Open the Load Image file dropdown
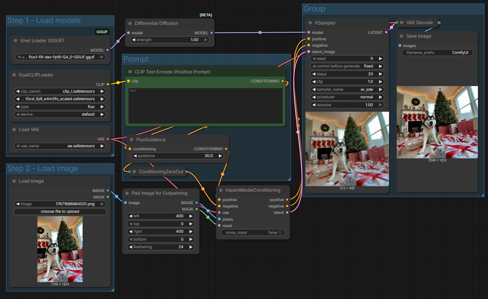The width and height of the screenshot is (488, 299). [x=60, y=204]
